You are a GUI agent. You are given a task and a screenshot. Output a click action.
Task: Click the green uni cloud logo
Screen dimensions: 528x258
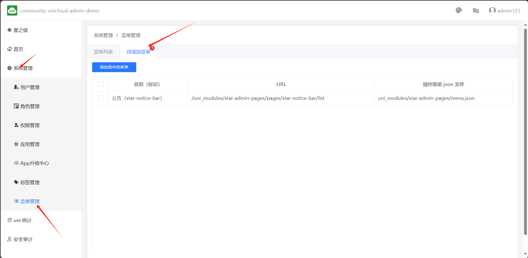[12, 10]
